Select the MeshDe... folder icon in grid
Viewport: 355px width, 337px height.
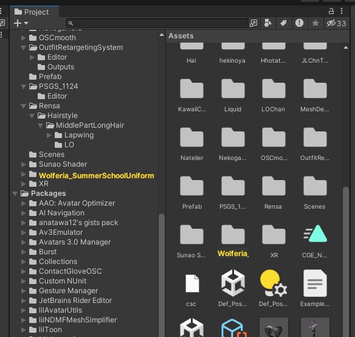tap(315, 89)
